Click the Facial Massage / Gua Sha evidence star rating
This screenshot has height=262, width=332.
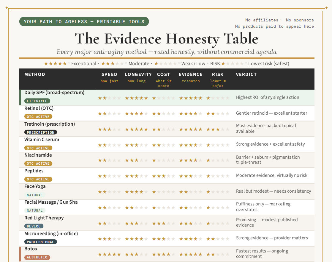click(x=191, y=208)
